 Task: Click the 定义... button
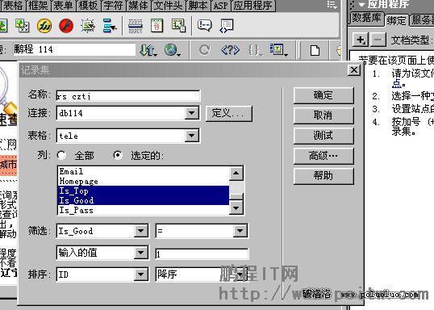pos(228,113)
